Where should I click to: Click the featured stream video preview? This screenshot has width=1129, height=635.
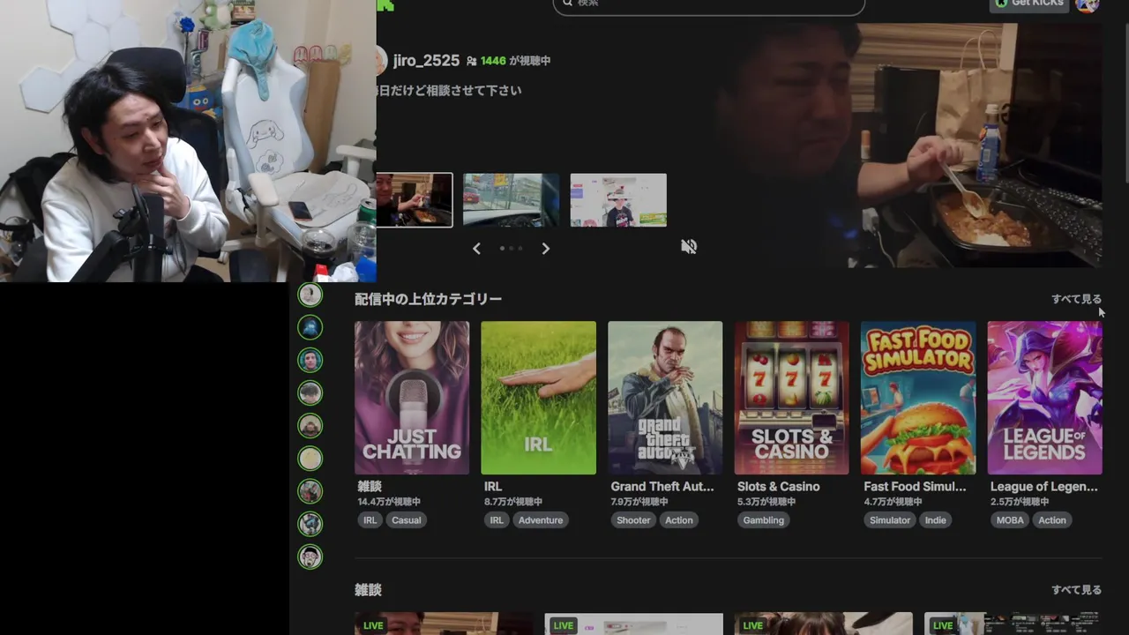click(x=908, y=146)
